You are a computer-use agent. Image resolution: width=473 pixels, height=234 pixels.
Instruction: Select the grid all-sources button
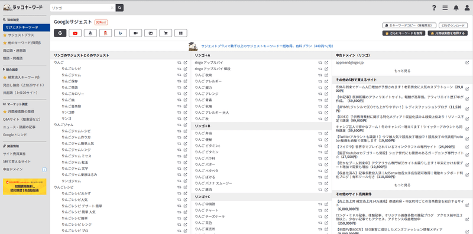[181, 33]
